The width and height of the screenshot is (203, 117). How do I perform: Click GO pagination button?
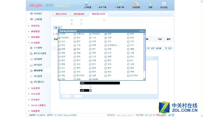[170, 48]
